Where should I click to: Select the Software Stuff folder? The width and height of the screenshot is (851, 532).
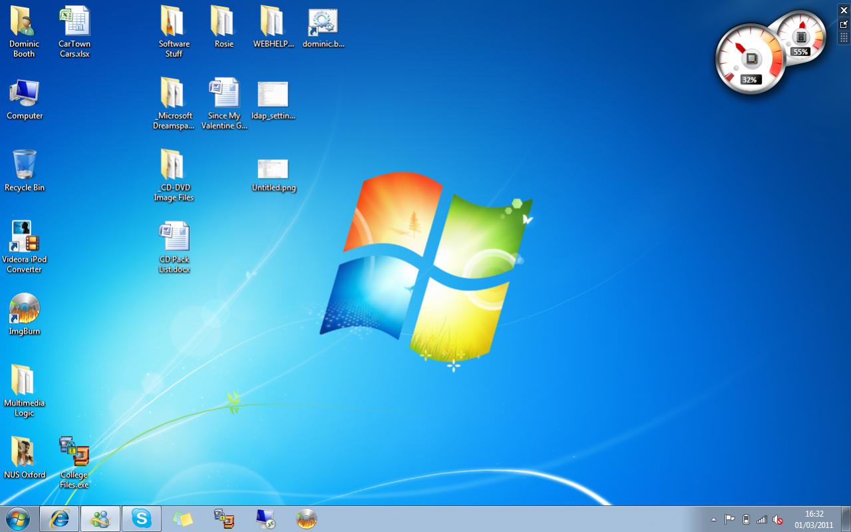pyautogui.click(x=174, y=31)
